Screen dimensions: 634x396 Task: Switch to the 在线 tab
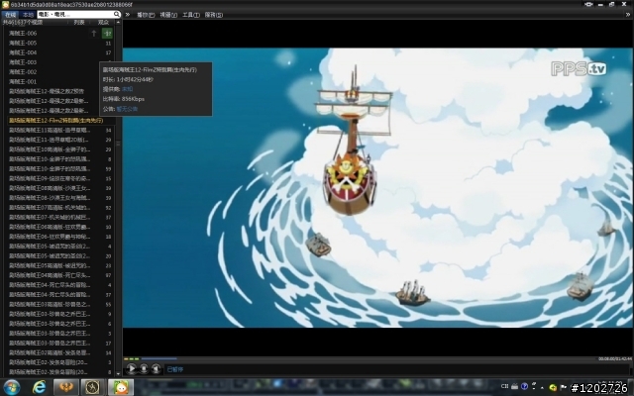(x=10, y=15)
